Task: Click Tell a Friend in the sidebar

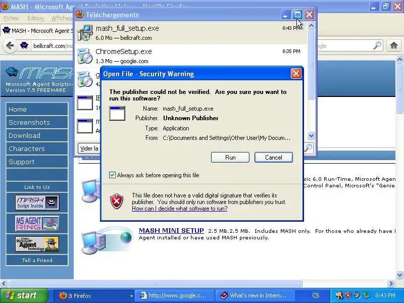Action: point(37,260)
